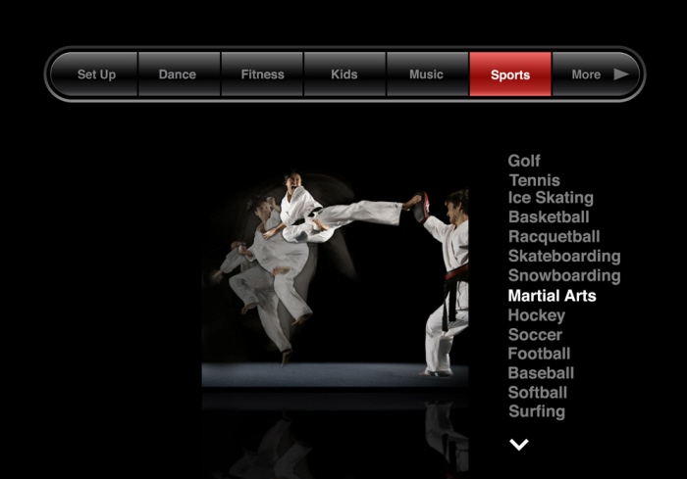The image size is (687, 479).
Task: Click the More label text
Action: tap(586, 74)
